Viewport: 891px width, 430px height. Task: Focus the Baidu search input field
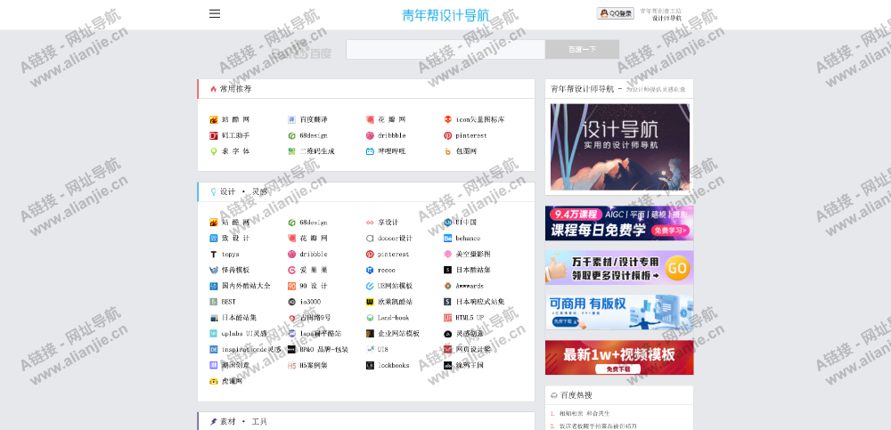(445, 50)
